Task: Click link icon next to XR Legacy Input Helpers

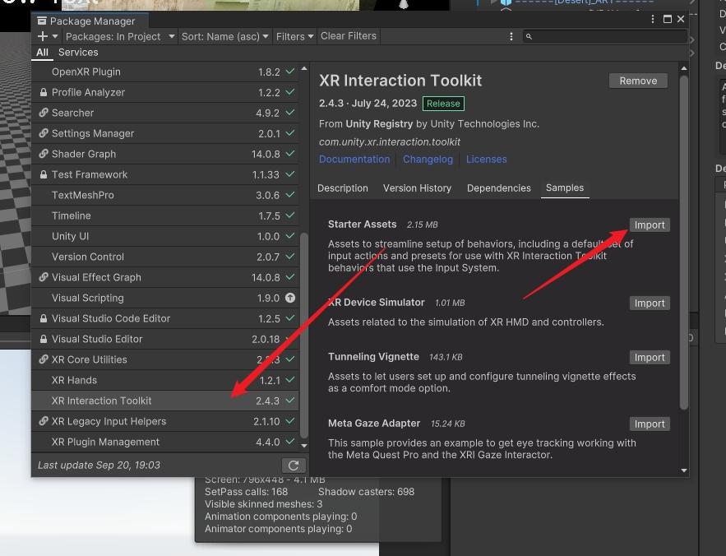Action: pos(43,421)
